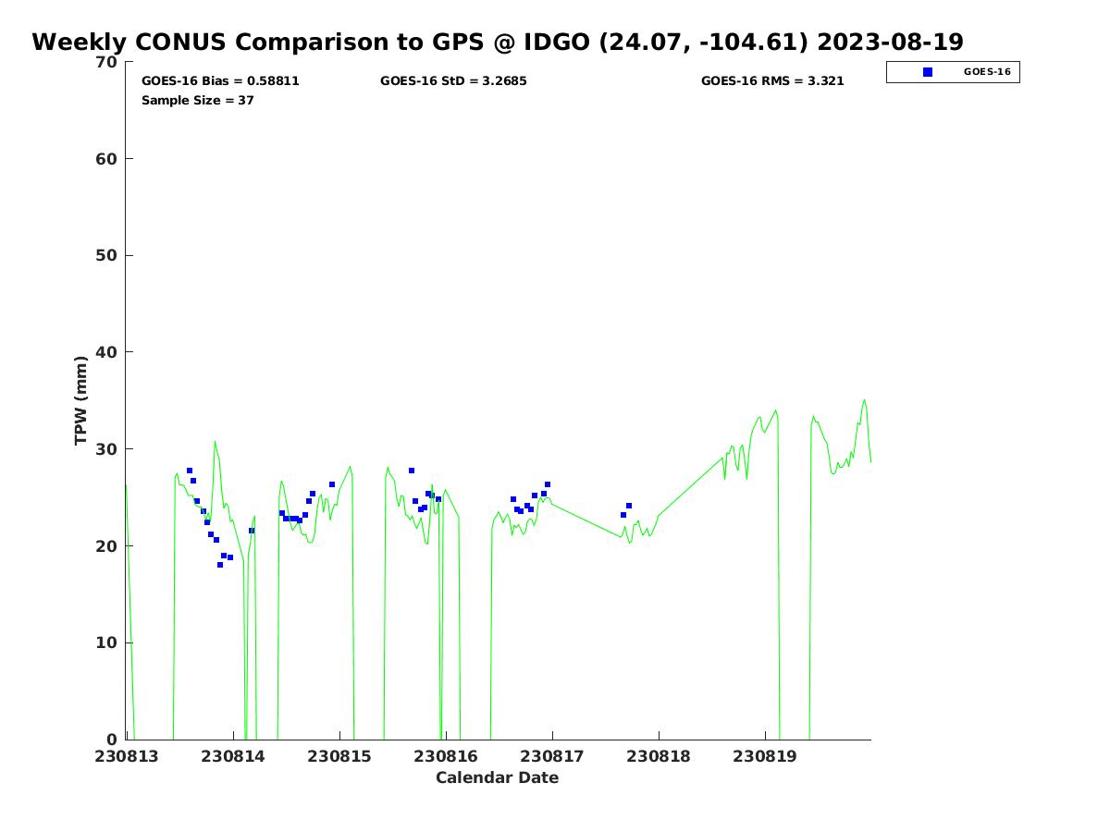Click the 'Calendar Date' x-axis label
The height and width of the screenshot is (832, 1110).
[498, 777]
